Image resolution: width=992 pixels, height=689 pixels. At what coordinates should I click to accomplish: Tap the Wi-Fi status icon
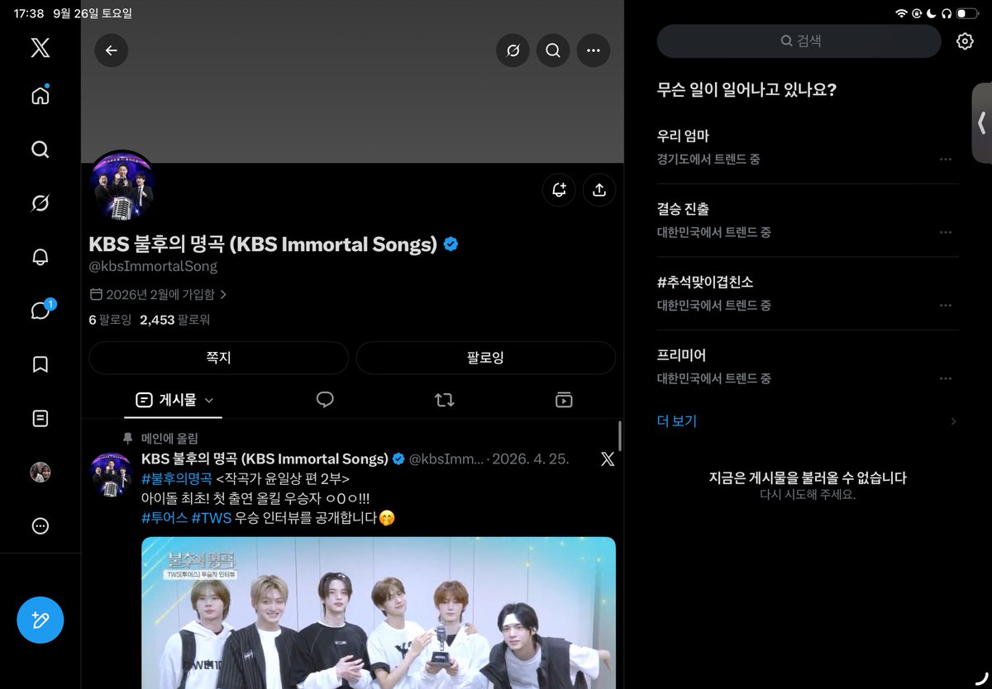[901, 13]
